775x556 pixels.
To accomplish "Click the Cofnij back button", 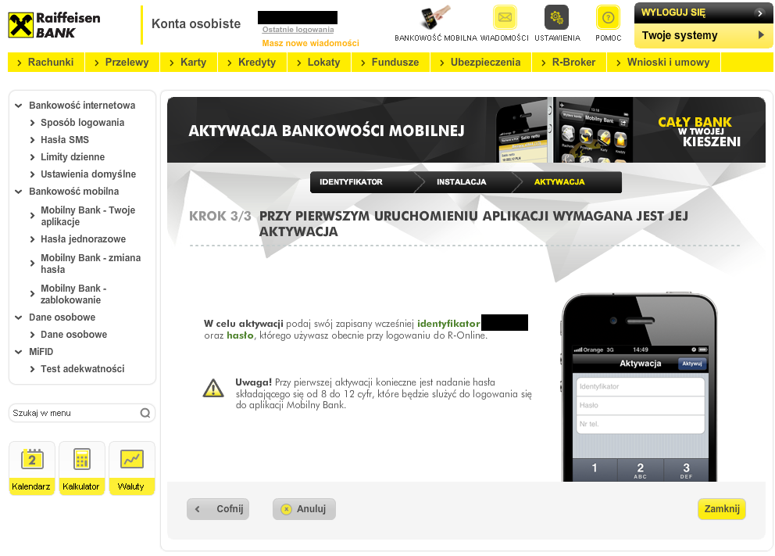I will coord(218,509).
